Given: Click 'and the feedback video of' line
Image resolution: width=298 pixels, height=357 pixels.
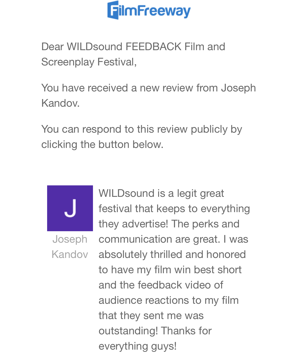Looking at the screenshot, I should pos(161,285).
